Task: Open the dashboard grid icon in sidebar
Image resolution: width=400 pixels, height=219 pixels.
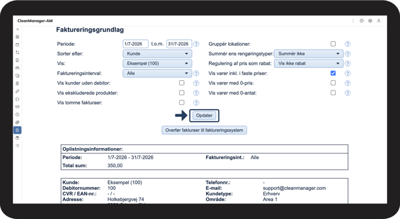Action: 17,37
